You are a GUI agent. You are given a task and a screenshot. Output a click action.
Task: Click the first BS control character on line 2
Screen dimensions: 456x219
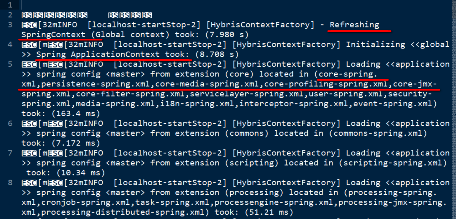coord(27,15)
